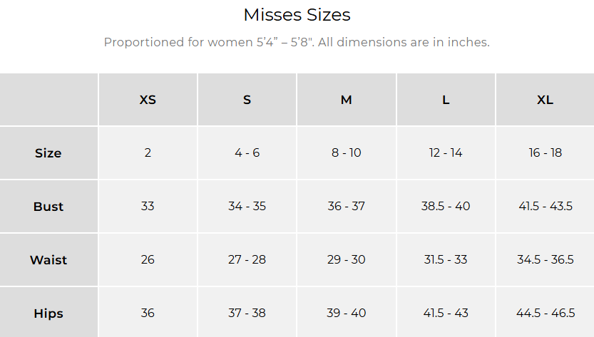Image resolution: width=594 pixels, height=337 pixels.
Task: Click the large bust measurement 38.5 - 40
Action: [446, 207]
